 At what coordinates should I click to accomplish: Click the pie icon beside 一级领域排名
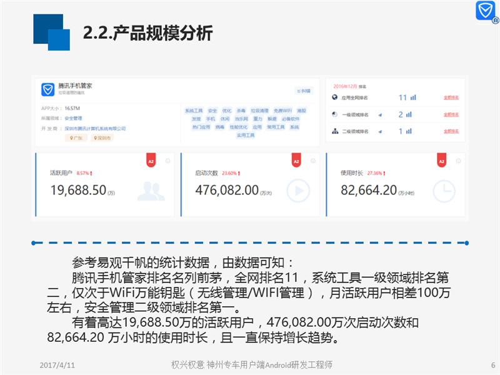(x=334, y=114)
